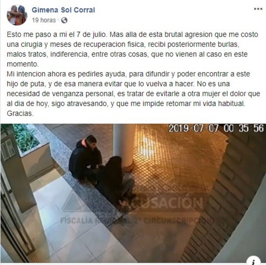Screen dimensions: 266x265
Task: Click the word "Gracias." ending the post
Action: click(x=20, y=113)
